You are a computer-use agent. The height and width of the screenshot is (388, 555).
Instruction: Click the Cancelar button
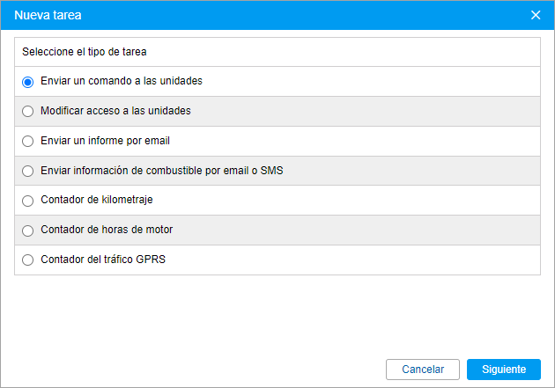pos(423,370)
